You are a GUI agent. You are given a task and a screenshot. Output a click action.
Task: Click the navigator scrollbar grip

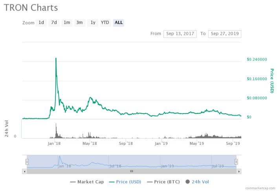(132, 171)
